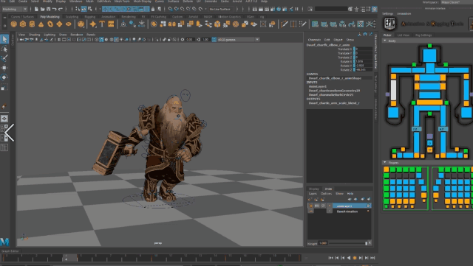This screenshot has height=266, width=473.
Task: Open the shelf tab options menu icon
Action: point(4,26)
